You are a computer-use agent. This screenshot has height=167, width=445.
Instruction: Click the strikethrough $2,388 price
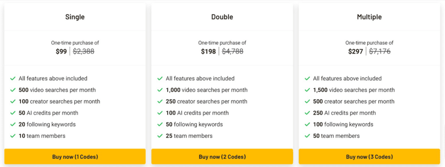point(84,51)
